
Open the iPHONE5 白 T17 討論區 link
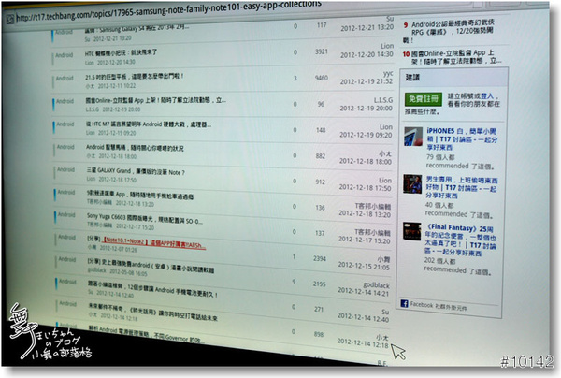click(462, 138)
